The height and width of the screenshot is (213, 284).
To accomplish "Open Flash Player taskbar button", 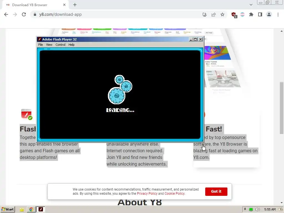I will point(41,210).
